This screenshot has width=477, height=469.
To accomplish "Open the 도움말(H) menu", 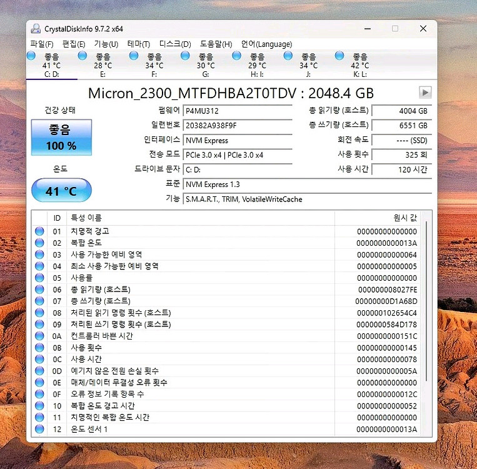I will click(x=216, y=44).
